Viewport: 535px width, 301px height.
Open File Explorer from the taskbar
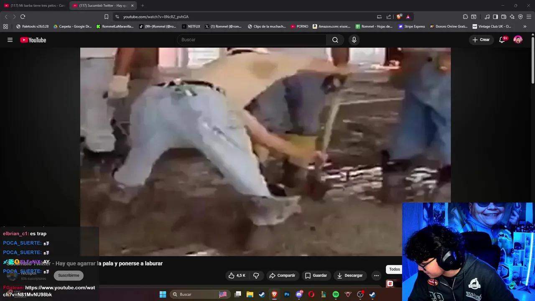click(x=250, y=294)
